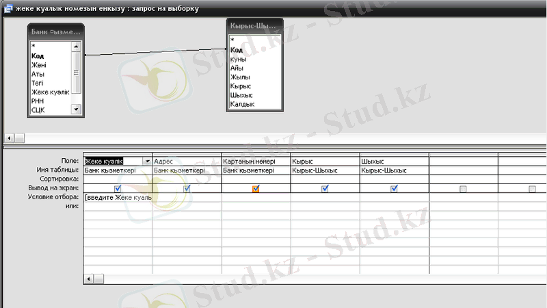Click criteria cell with введите Жеке куәлік
The image size is (547, 308).
point(118,197)
